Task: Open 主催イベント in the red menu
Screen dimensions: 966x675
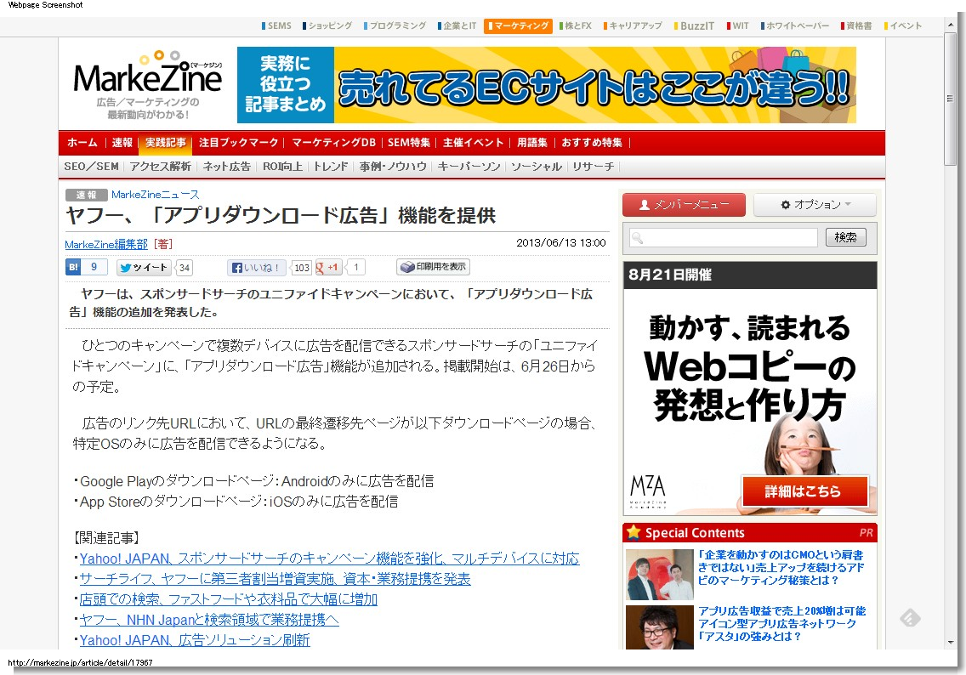Action: (473, 142)
